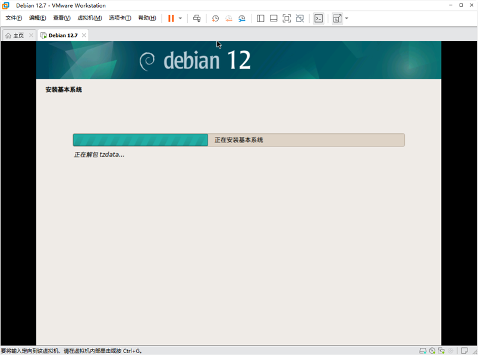Open the 查看(V) menu
The width and height of the screenshot is (478, 355).
(x=62, y=18)
